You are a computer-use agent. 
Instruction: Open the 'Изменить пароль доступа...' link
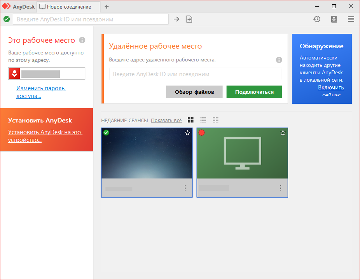click(41, 92)
